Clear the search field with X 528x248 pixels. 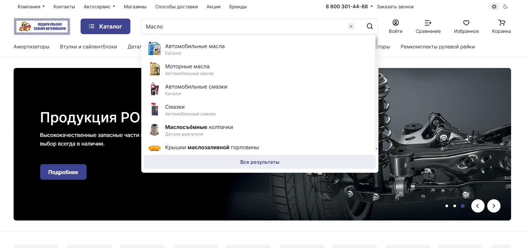[x=351, y=27]
